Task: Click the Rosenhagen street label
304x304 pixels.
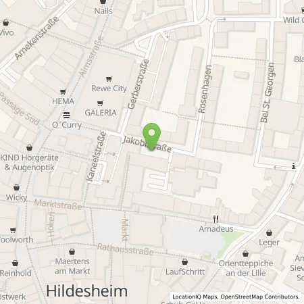Action: (x=205, y=89)
